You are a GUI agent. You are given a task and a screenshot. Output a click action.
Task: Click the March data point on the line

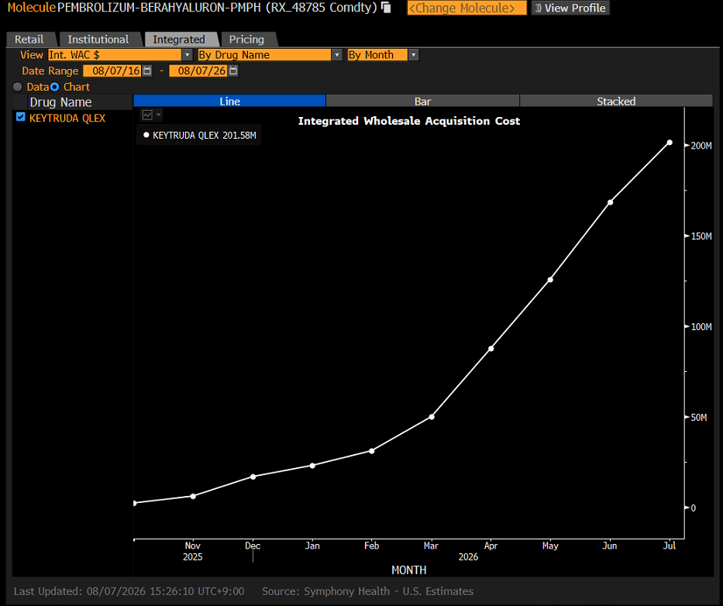pyautogui.click(x=432, y=416)
